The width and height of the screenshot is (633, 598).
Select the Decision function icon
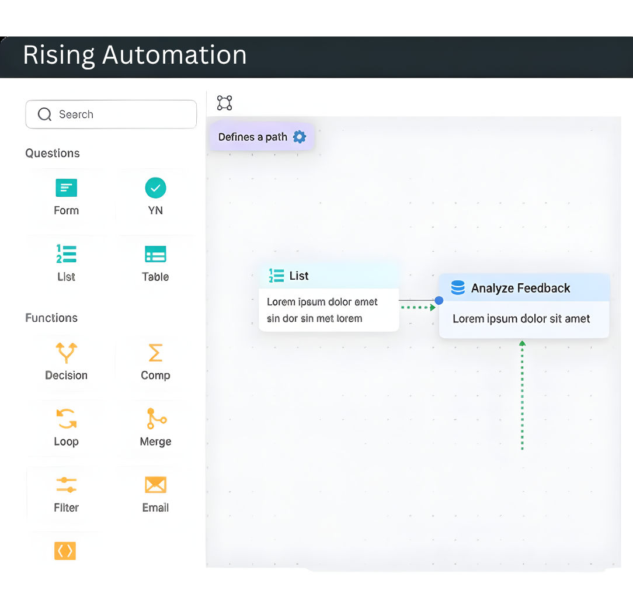pyautogui.click(x=66, y=353)
